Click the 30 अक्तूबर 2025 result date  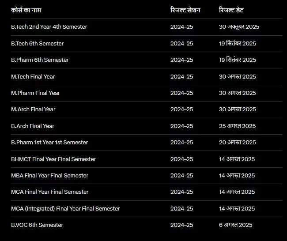239,27
